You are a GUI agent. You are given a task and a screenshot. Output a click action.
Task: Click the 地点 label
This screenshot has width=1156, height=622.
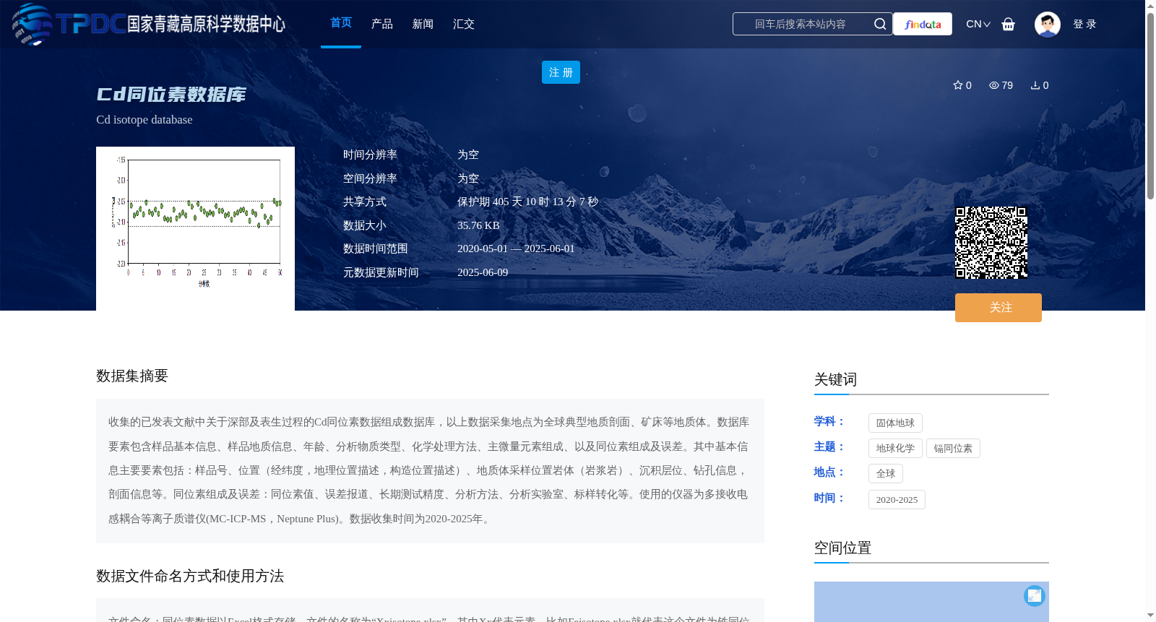tap(829, 472)
